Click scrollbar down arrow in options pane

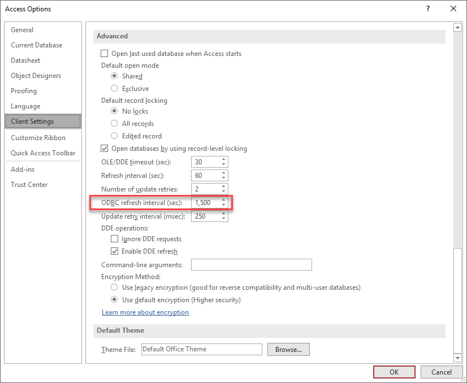pyautogui.click(x=457, y=358)
